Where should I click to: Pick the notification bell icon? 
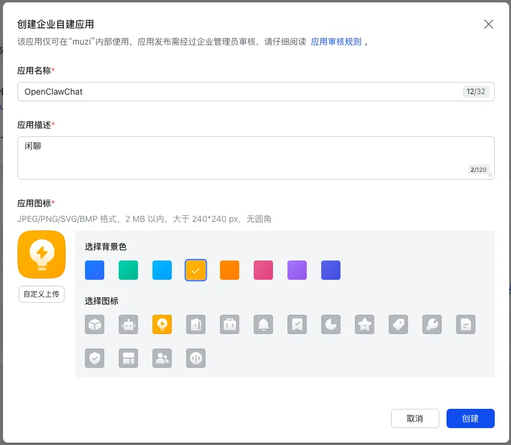(263, 324)
